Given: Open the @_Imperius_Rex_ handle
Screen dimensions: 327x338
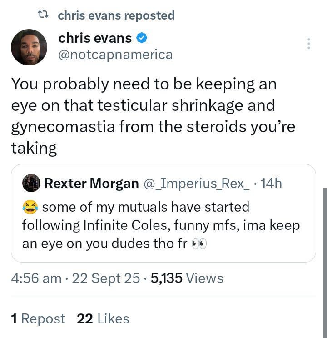Looking at the screenshot, I should [x=196, y=183].
